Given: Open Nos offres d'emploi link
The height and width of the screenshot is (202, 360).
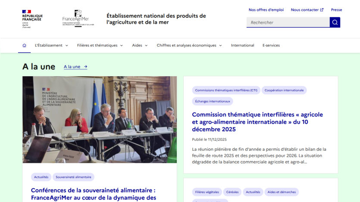Looking at the screenshot, I should point(266,10).
